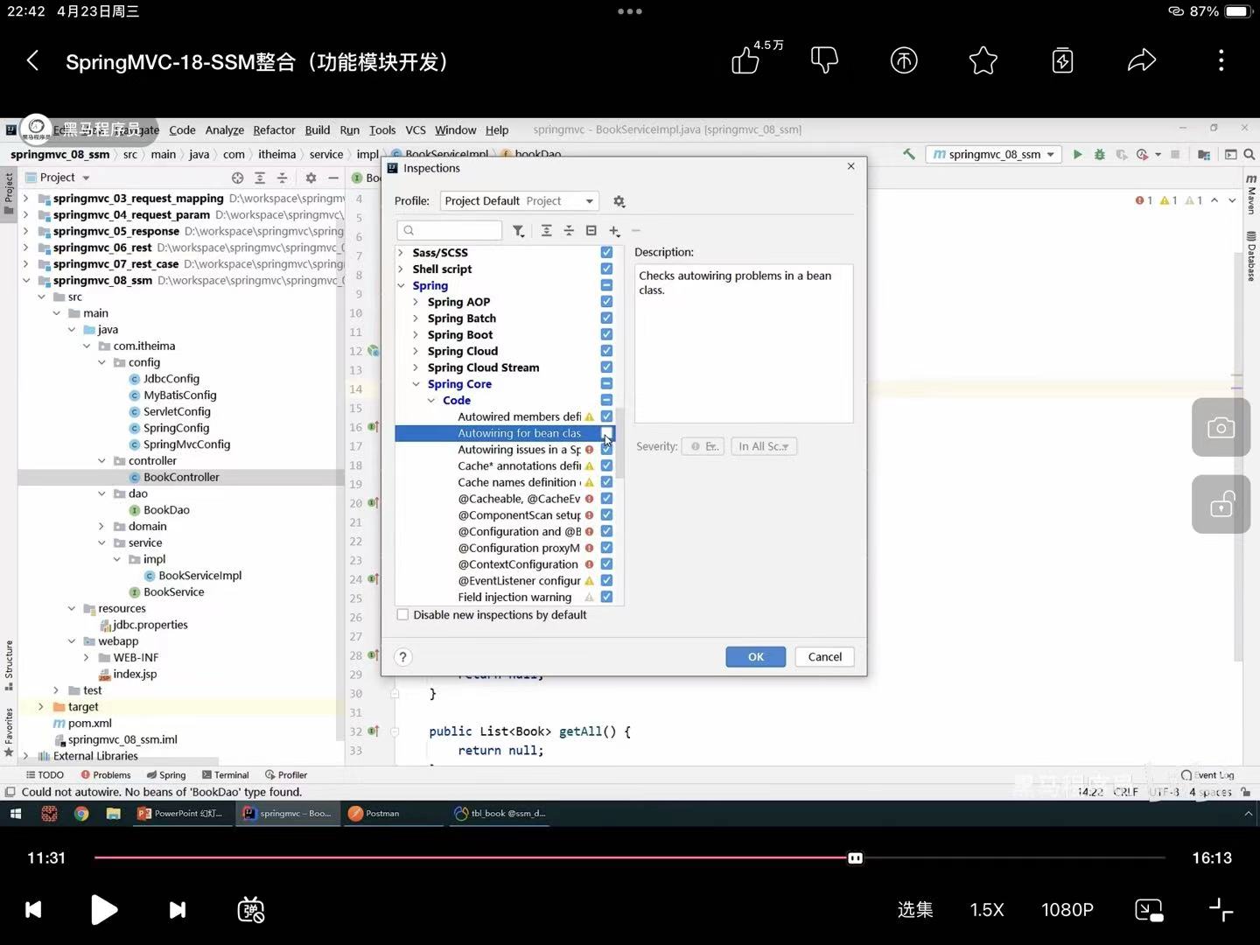1260x945 pixels.
Task: Expand the Shell script inspections node
Action: tap(401, 269)
